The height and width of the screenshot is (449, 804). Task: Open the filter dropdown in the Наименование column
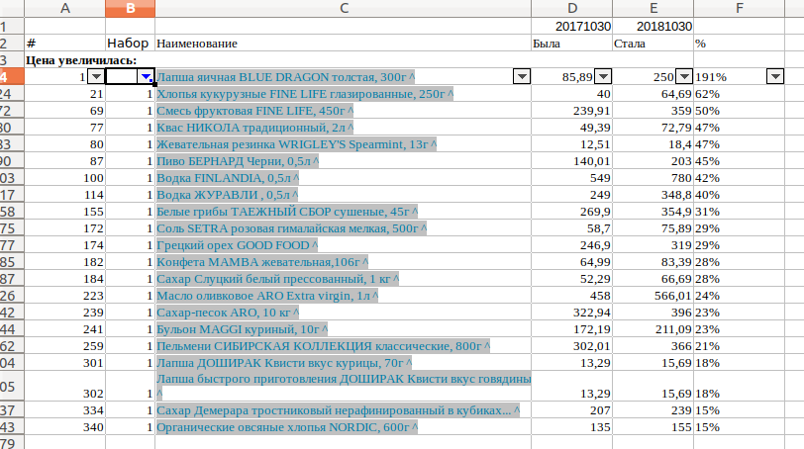[522, 77]
